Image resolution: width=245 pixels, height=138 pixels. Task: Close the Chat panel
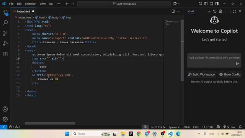click(240, 11)
